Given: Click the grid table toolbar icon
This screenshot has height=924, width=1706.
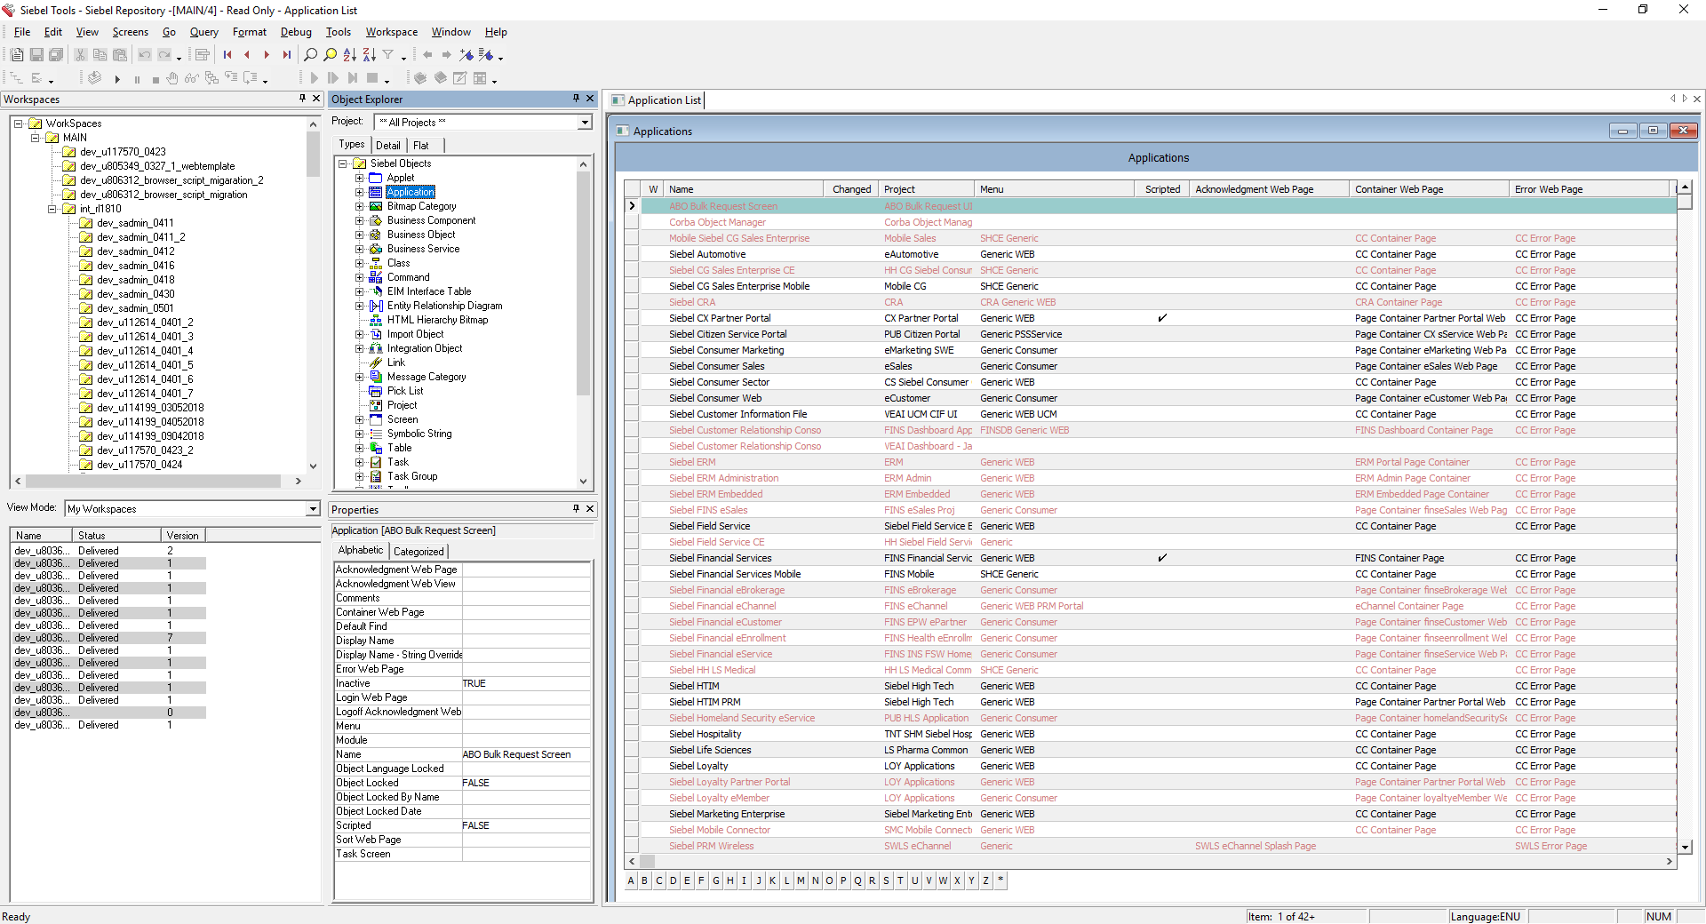Looking at the screenshot, I should (x=480, y=78).
